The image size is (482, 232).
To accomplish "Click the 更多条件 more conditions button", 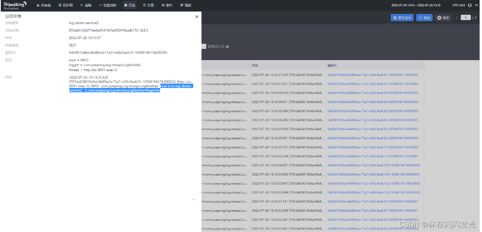I will (x=402, y=18).
